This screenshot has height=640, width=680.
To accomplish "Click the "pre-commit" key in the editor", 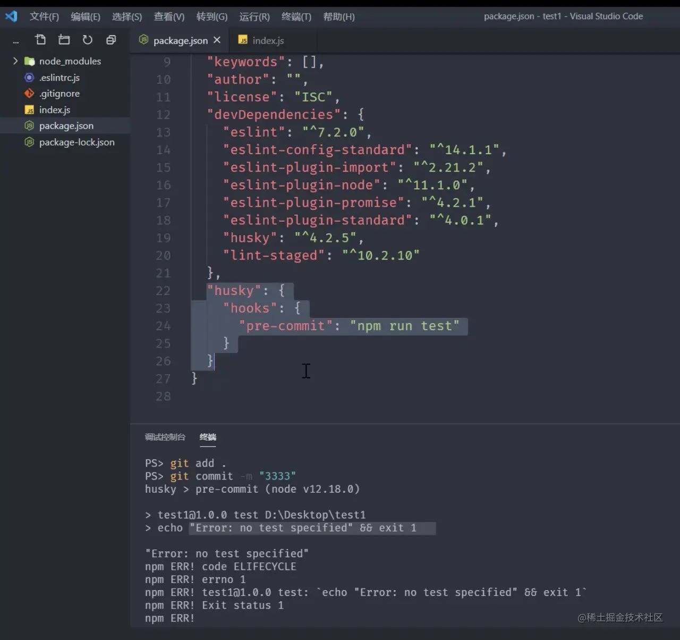I will click(286, 326).
